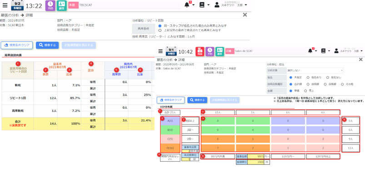Close the TBCSCAT analysis detail panel
The height and width of the screenshot is (173, 365).
[245, 15]
